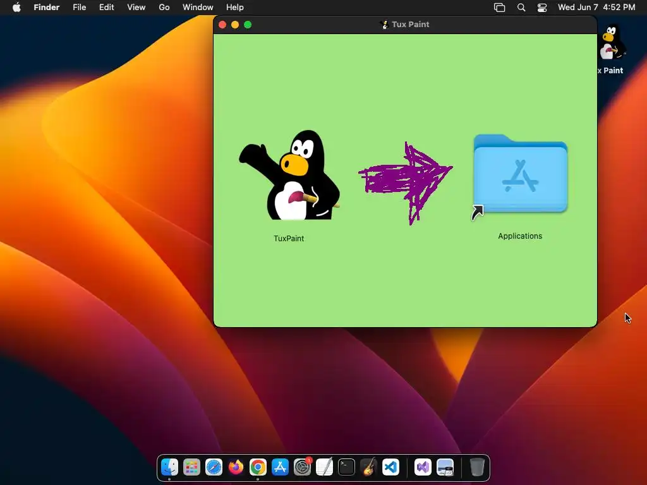Launch GarageBand from the Dock
The height and width of the screenshot is (485, 647).
[368, 467]
